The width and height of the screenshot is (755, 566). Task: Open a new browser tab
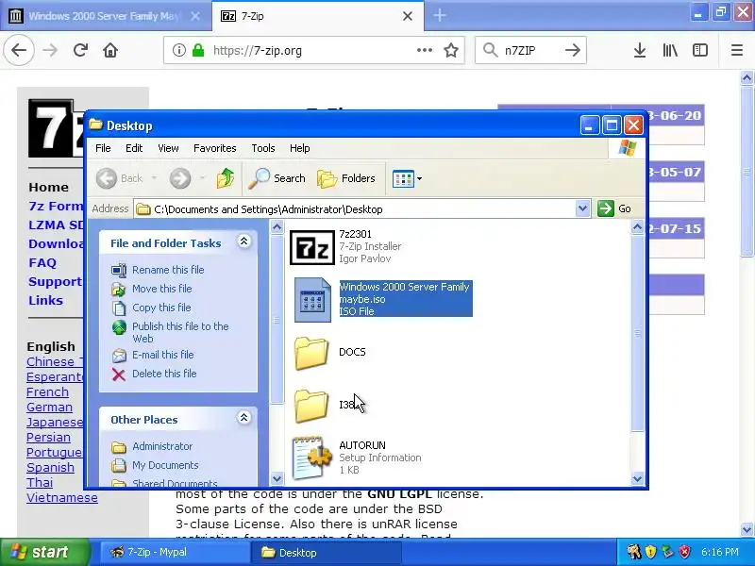pos(439,16)
